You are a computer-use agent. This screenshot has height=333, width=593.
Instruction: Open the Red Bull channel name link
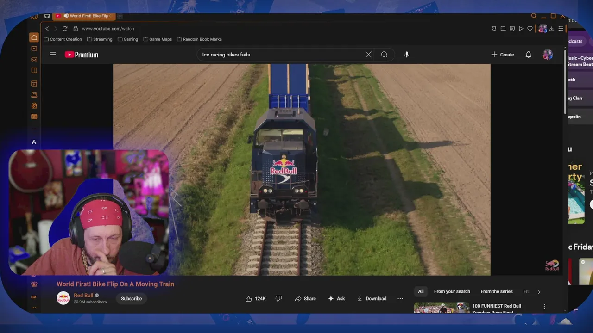coord(83,296)
